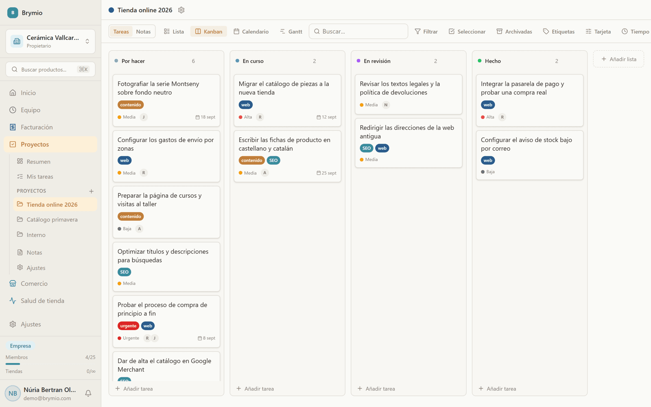The image size is (651, 407).
Task: Switch to Notas toggle
Action: [143, 31]
